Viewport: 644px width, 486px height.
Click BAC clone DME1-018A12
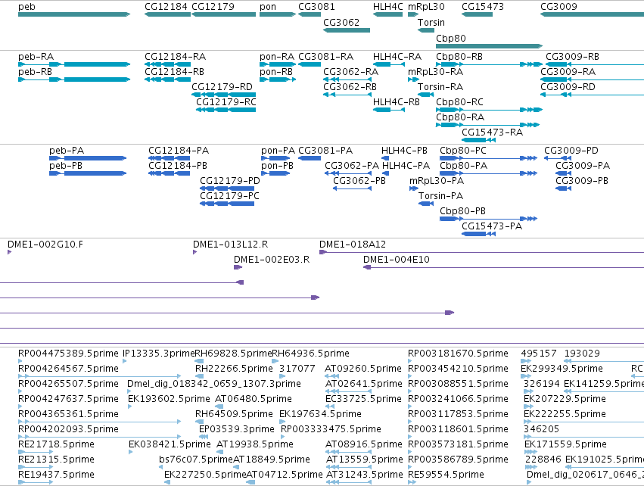coord(353,245)
